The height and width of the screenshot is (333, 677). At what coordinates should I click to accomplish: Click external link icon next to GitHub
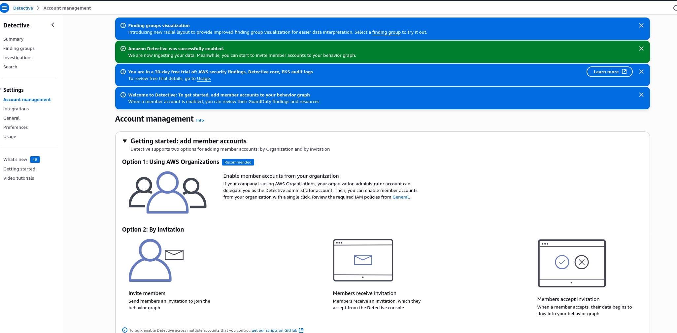(301, 330)
